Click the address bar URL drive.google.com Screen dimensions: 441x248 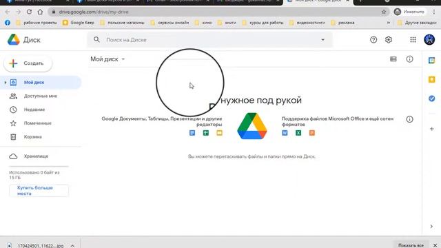(x=94, y=12)
